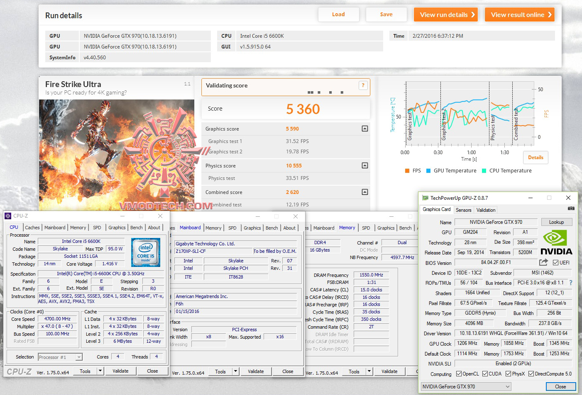Open Tools dropdown arrow in the Memory CPU-Z window
582x395 pixels.
click(x=369, y=371)
